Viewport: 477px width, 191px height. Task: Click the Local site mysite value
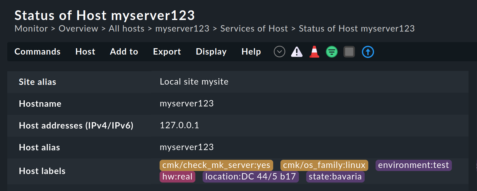(x=194, y=82)
